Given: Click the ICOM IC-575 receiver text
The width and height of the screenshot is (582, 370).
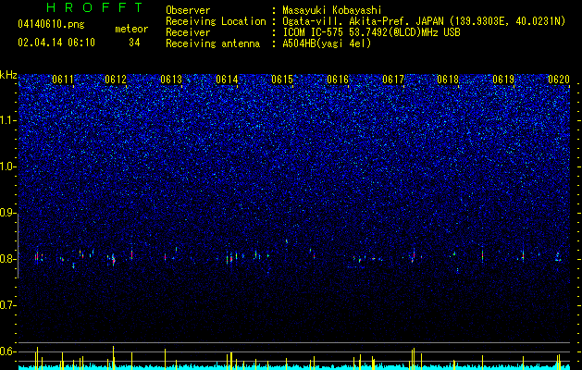Looking at the screenshot, I should 371,32.
